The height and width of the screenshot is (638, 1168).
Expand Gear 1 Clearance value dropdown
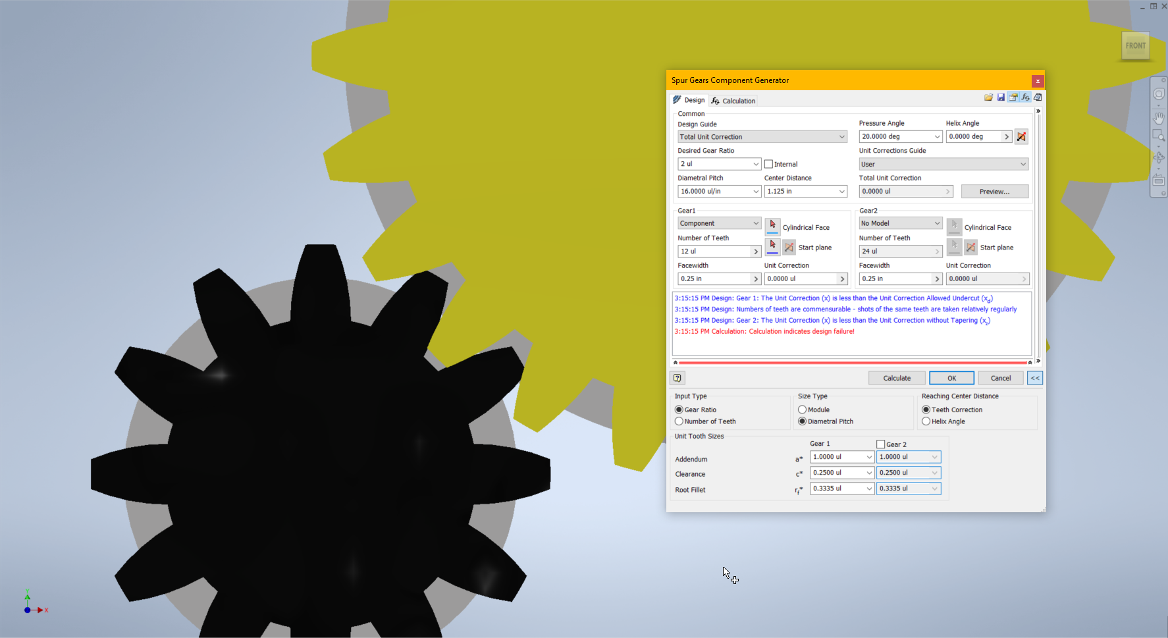[x=869, y=473]
